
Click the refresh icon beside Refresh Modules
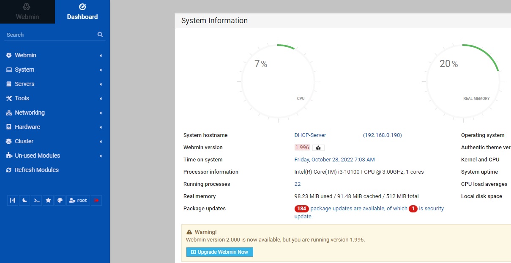(x=9, y=170)
